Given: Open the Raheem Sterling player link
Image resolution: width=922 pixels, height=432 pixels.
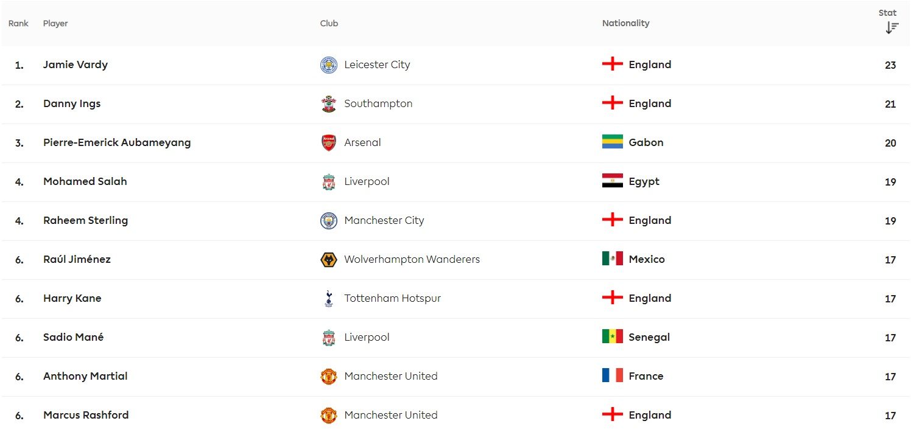Looking at the screenshot, I should [86, 220].
